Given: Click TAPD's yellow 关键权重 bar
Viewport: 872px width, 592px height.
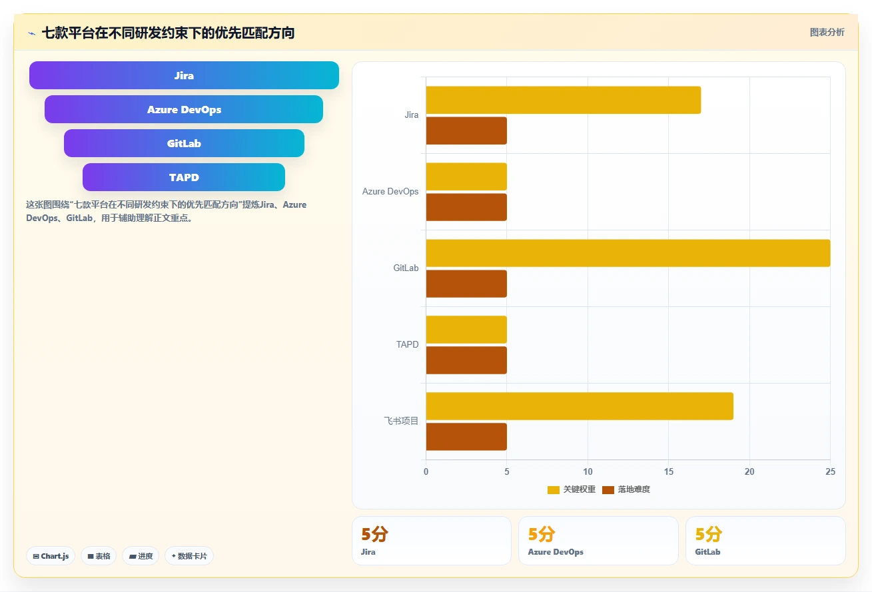Looking at the screenshot, I should click(466, 330).
